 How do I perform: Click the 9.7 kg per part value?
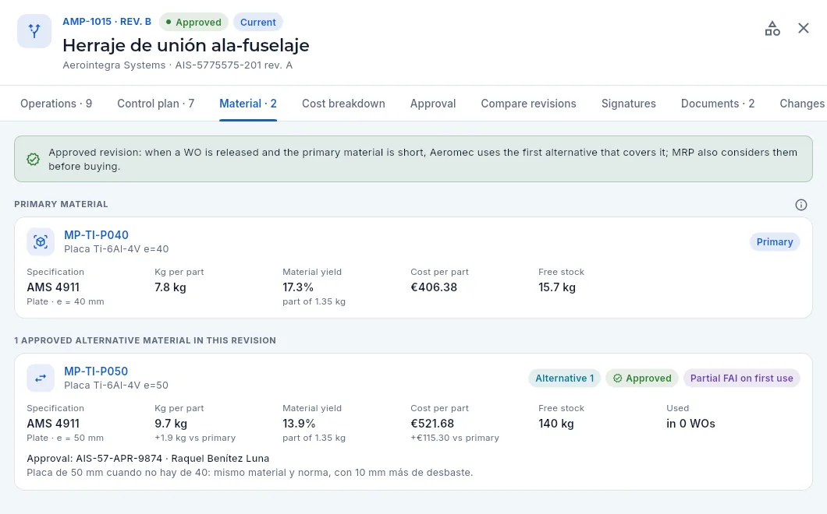click(171, 424)
